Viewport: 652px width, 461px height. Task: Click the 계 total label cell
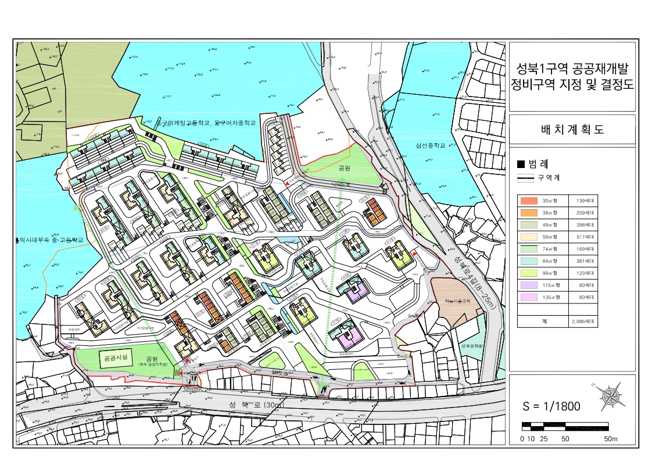coord(543,321)
